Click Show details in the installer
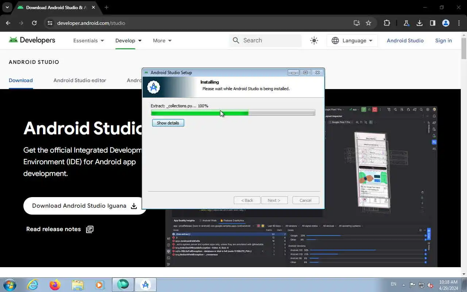Screen dimensions: 467x292 point(168,123)
